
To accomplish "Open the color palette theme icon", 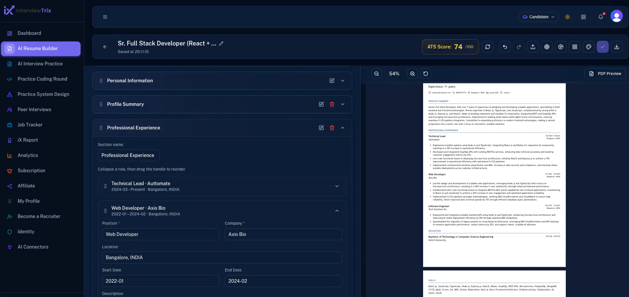I will click(x=589, y=47).
